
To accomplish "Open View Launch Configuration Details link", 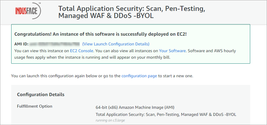I will [116, 44].
